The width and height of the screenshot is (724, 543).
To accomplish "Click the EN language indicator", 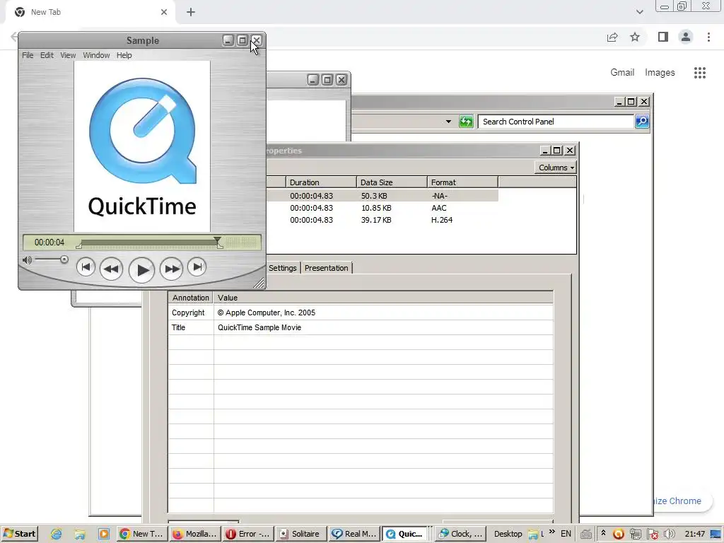I will (566, 534).
